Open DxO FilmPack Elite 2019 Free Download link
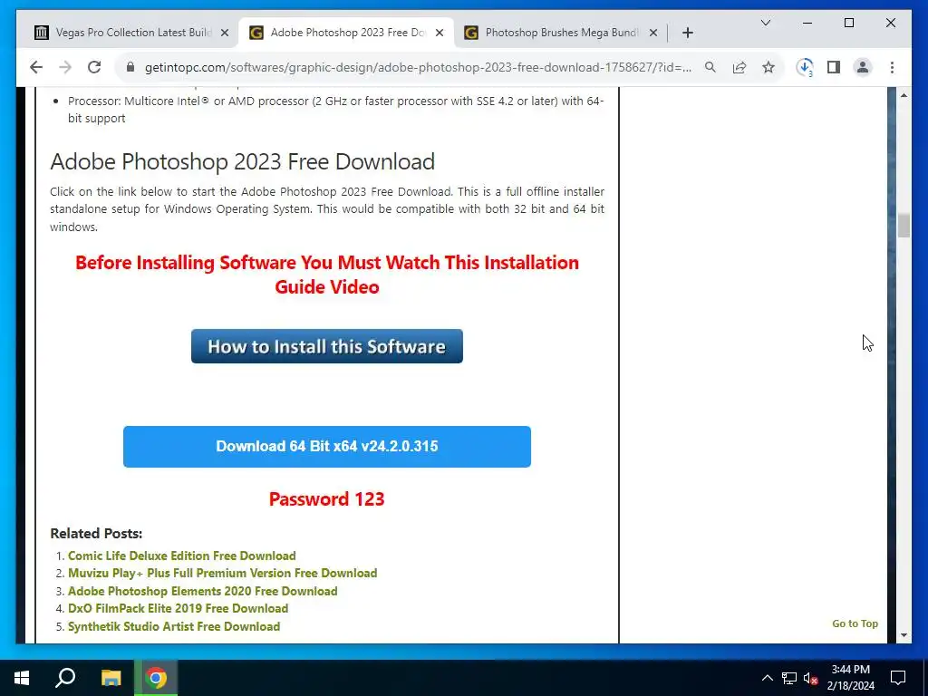 coord(179,608)
